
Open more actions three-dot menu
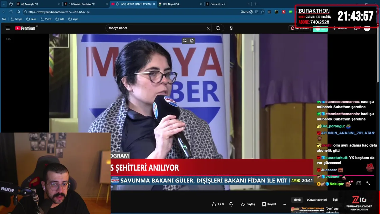(284, 204)
